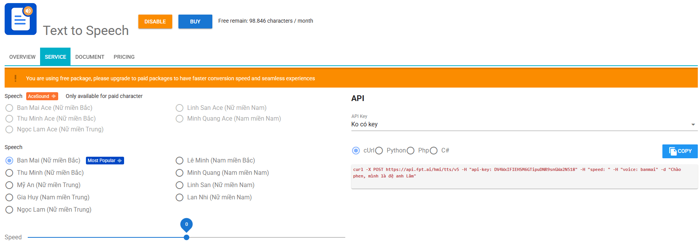The height and width of the screenshot is (242, 699).
Task: Select the Lê Minh (Nam miền Bắc) voice
Action: [180, 161]
